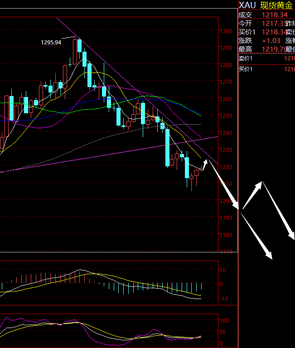This screenshot has height=348, width=295.
Task: Click the 1220 price axis label
Action: (226, 167)
